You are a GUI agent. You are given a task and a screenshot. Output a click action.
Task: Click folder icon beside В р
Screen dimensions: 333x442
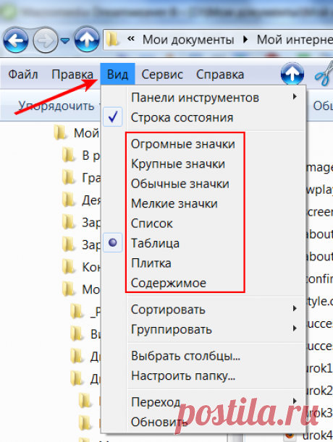pos(69,156)
